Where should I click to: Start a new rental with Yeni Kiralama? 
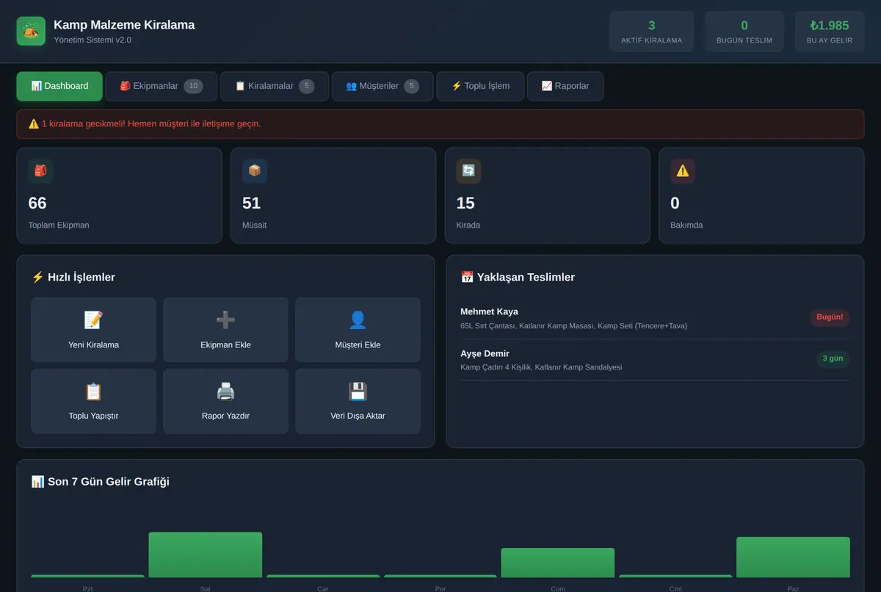click(x=94, y=330)
